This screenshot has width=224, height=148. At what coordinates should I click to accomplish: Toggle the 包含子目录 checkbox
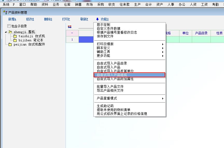9,26
